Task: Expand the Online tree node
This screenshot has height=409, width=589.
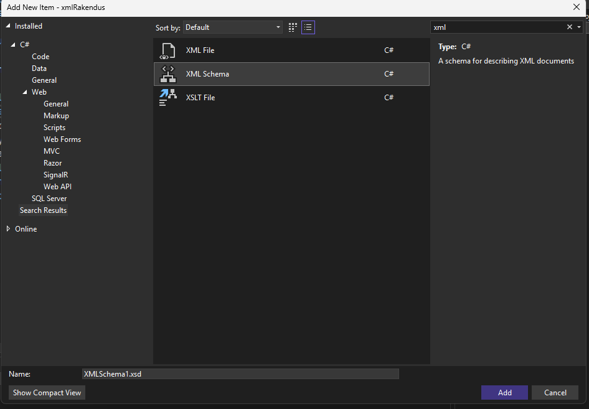Action: point(9,229)
